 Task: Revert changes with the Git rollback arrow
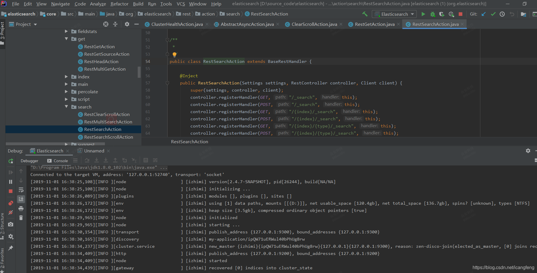tap(512, 14)
